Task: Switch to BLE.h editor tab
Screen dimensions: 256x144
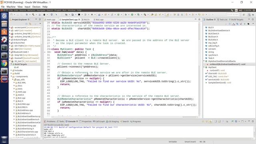Action: [x=86, y=20]
